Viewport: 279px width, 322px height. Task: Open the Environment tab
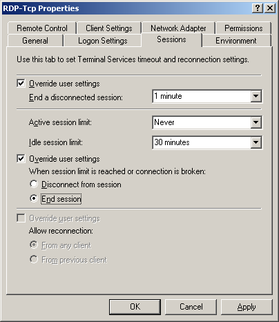point(236,41)
